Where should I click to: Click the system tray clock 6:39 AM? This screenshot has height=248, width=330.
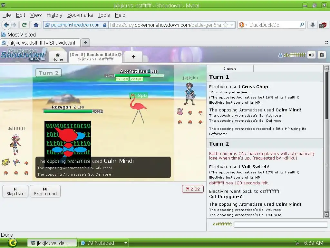[314, 243]
